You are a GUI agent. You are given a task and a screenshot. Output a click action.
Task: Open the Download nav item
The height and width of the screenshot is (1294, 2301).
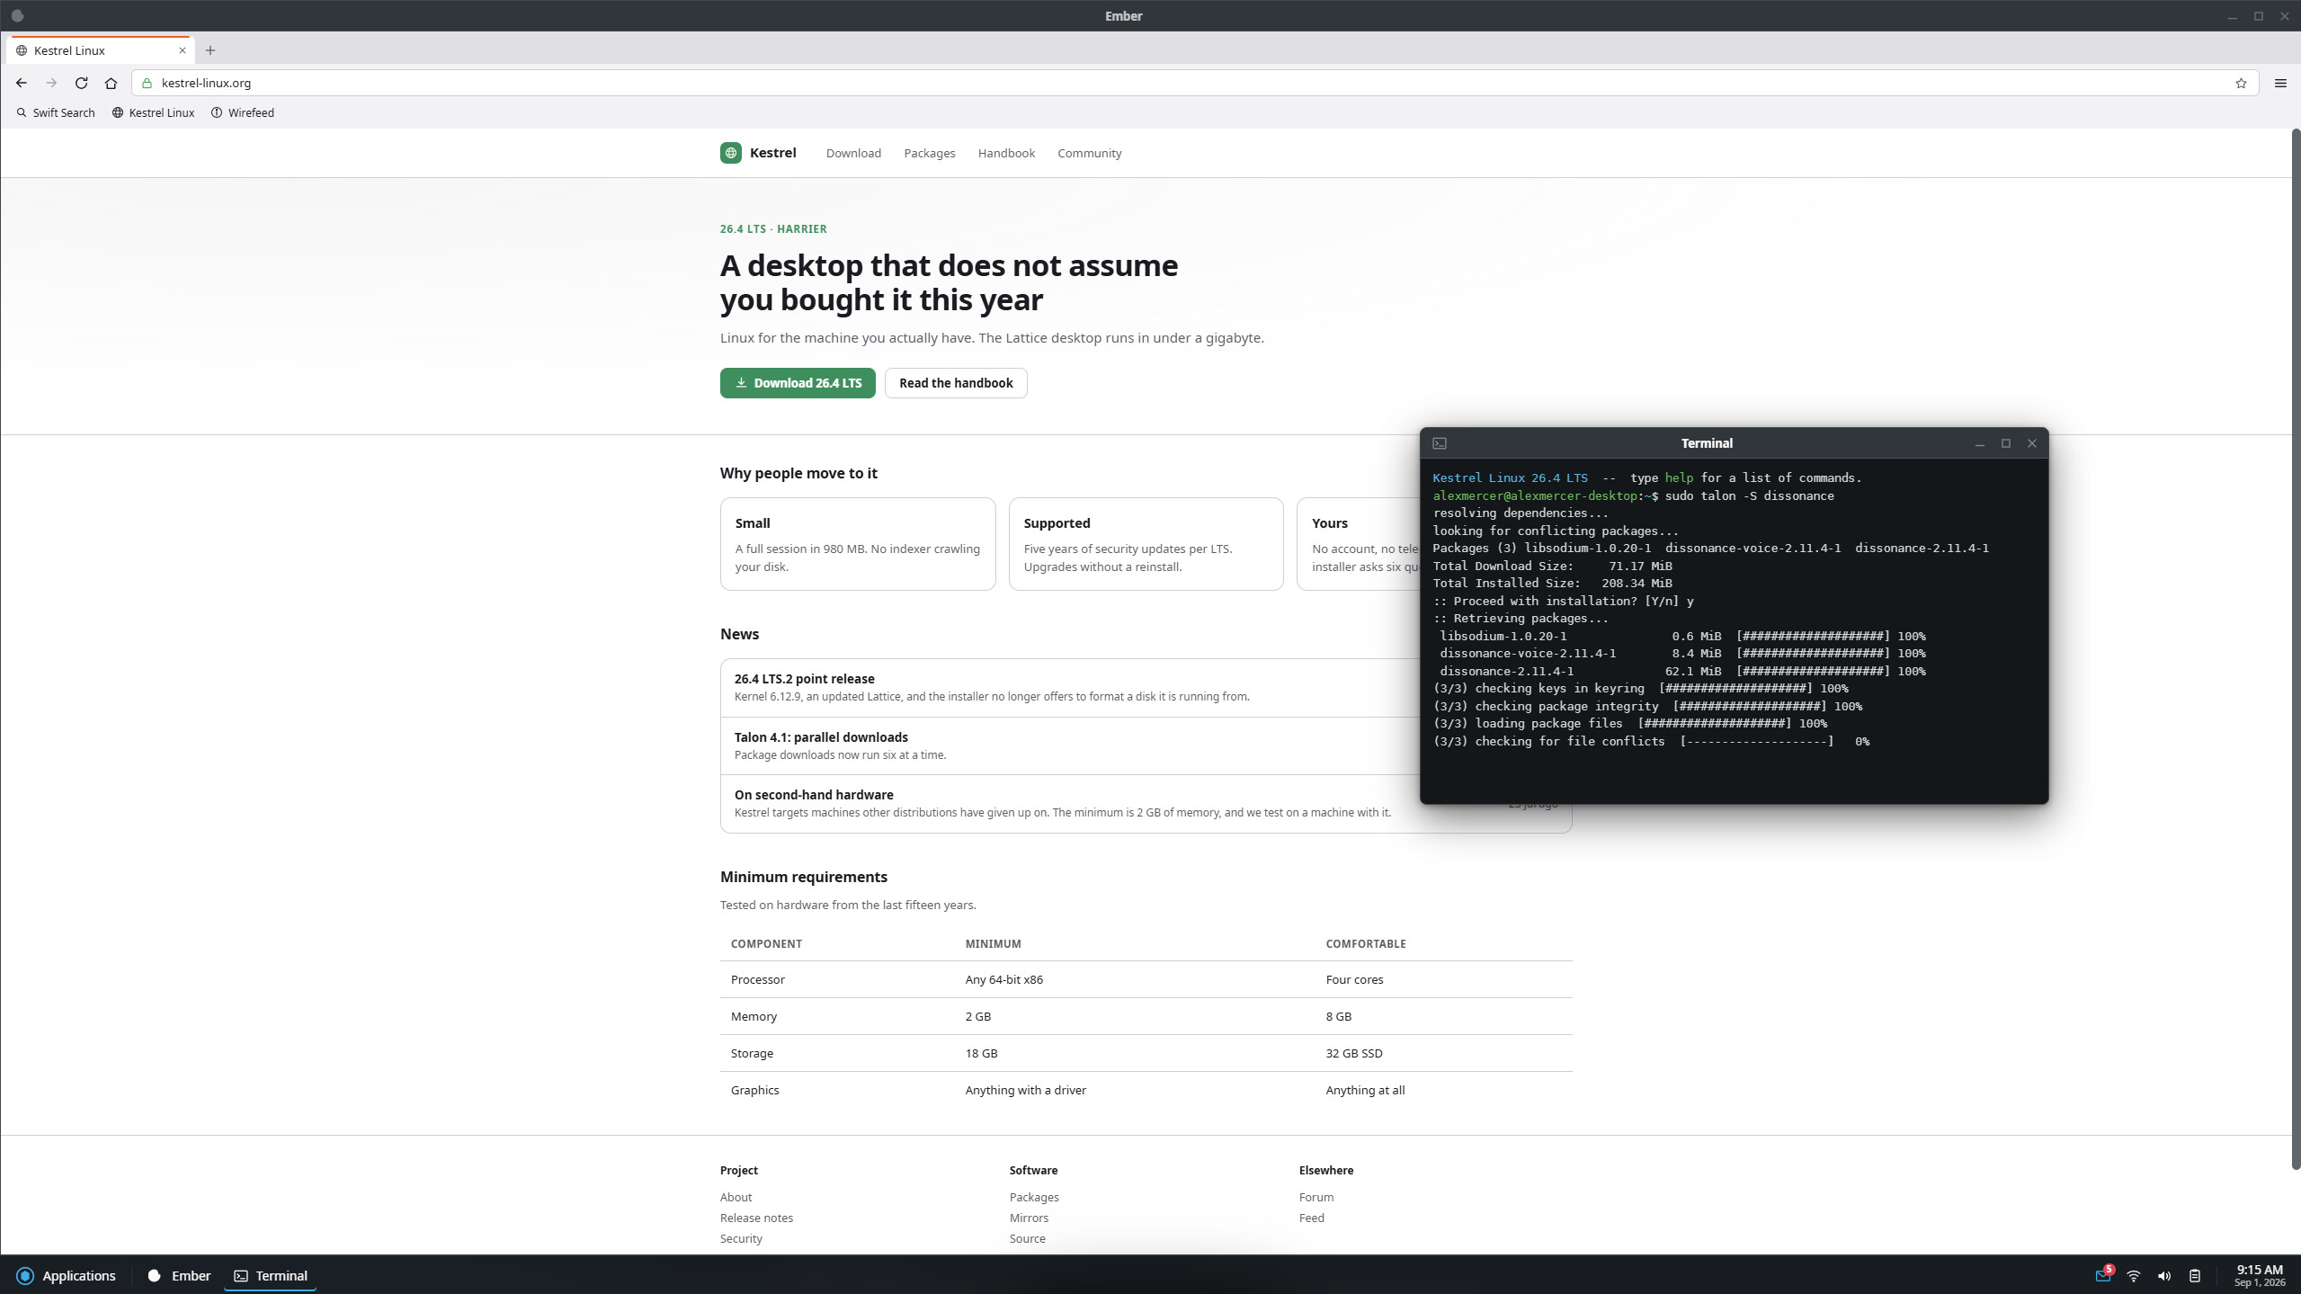[x=853, y=153]
